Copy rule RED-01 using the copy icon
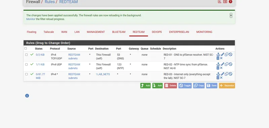Viewport: 269px width, 128px height. point(226,55)
